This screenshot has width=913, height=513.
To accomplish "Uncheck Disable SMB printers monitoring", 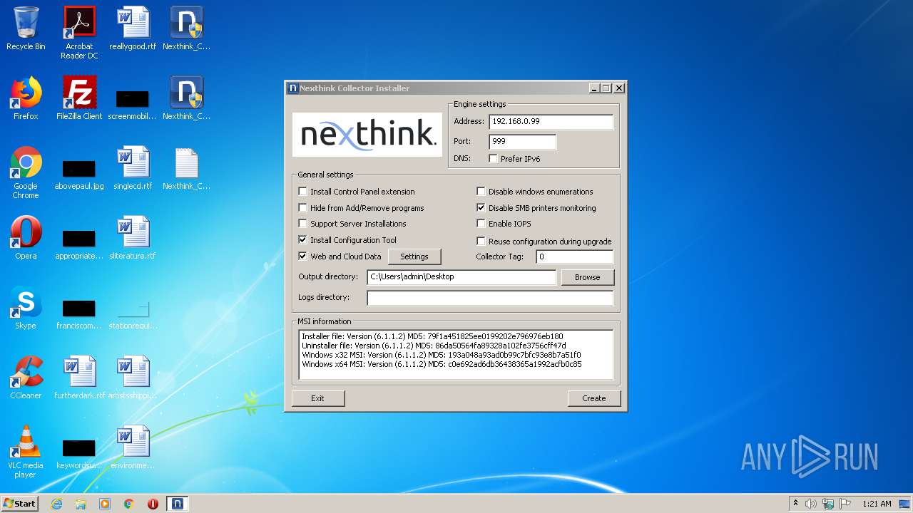I will (x=481, y=208).
